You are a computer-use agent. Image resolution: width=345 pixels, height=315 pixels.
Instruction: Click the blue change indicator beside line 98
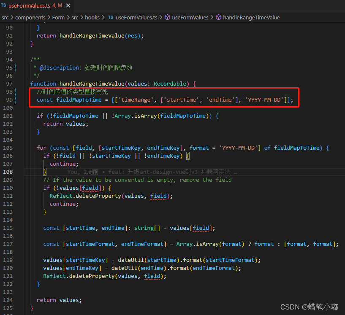click(x=15, y=92)
